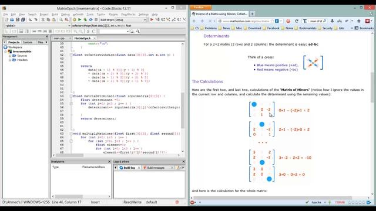This screenshot has width=376, height=211.
Task: Click Abort build icon
Action: 96,20
